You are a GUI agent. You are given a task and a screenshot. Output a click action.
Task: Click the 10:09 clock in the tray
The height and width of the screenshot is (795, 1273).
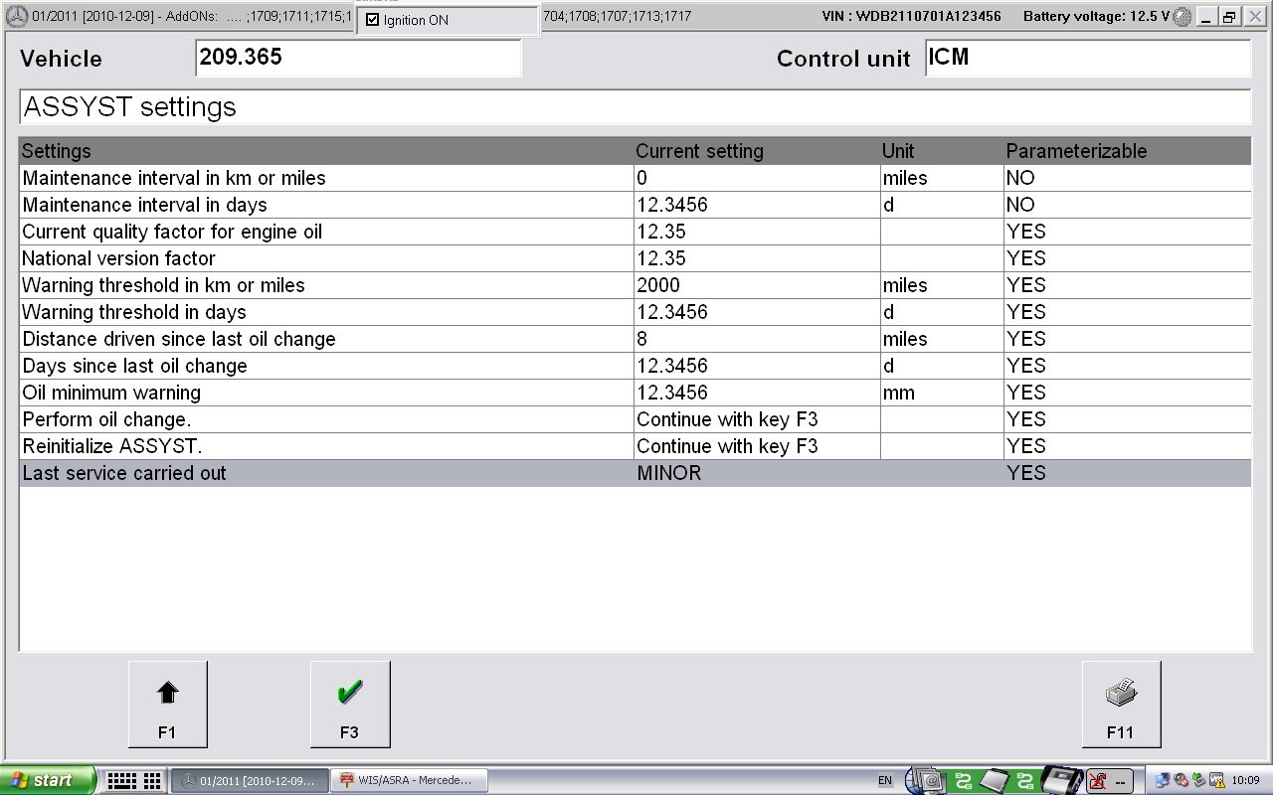coord(1248,781)
